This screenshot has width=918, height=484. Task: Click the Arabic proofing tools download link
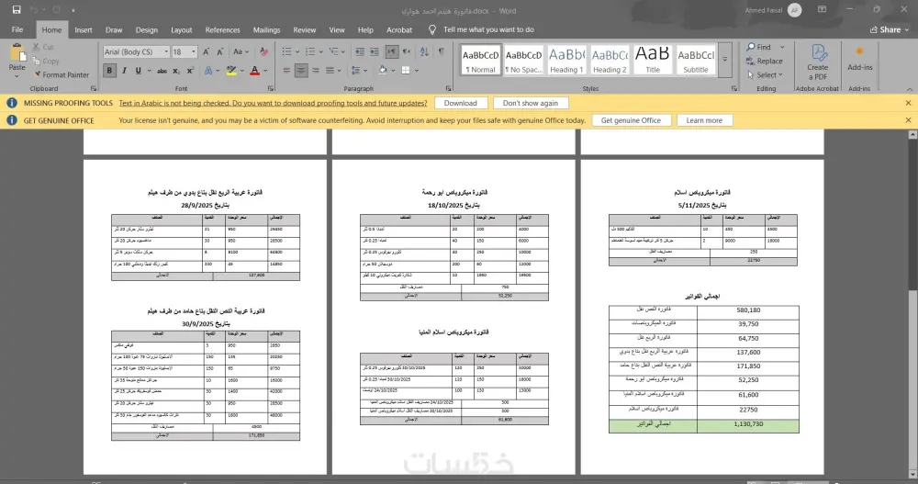pos(273,103)
